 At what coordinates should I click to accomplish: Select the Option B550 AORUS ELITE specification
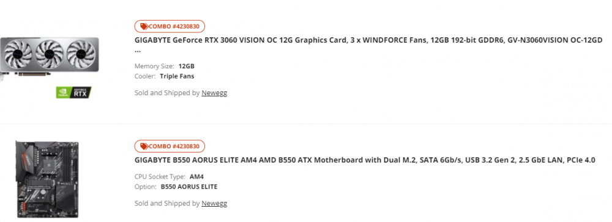tap(176, 187)
